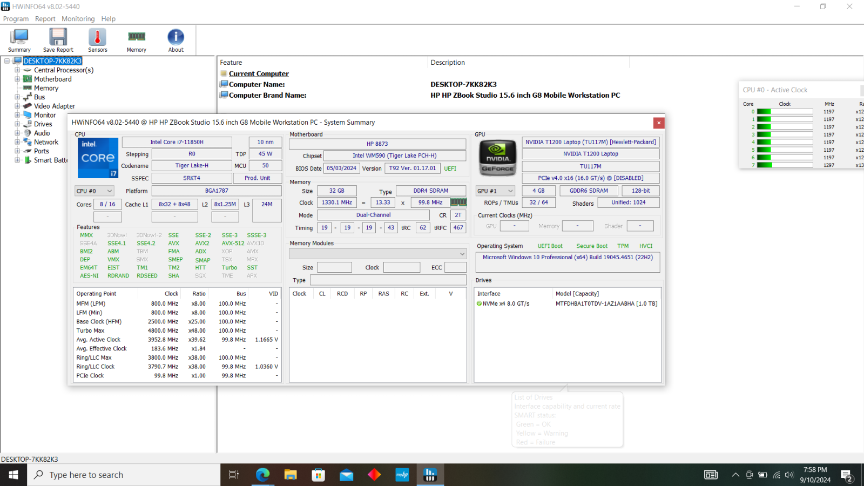Screen dimensions: 864x486
Task: Click the Save Report floppy icon
Action: [x=58, y=37]
